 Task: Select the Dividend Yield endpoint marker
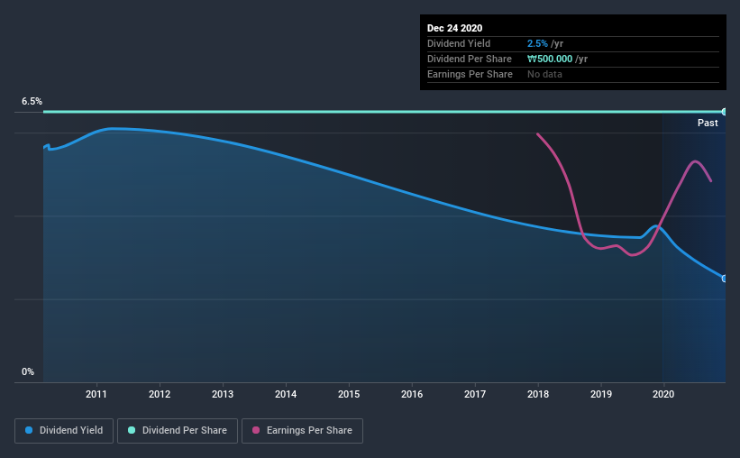click(x=725, y=279)
